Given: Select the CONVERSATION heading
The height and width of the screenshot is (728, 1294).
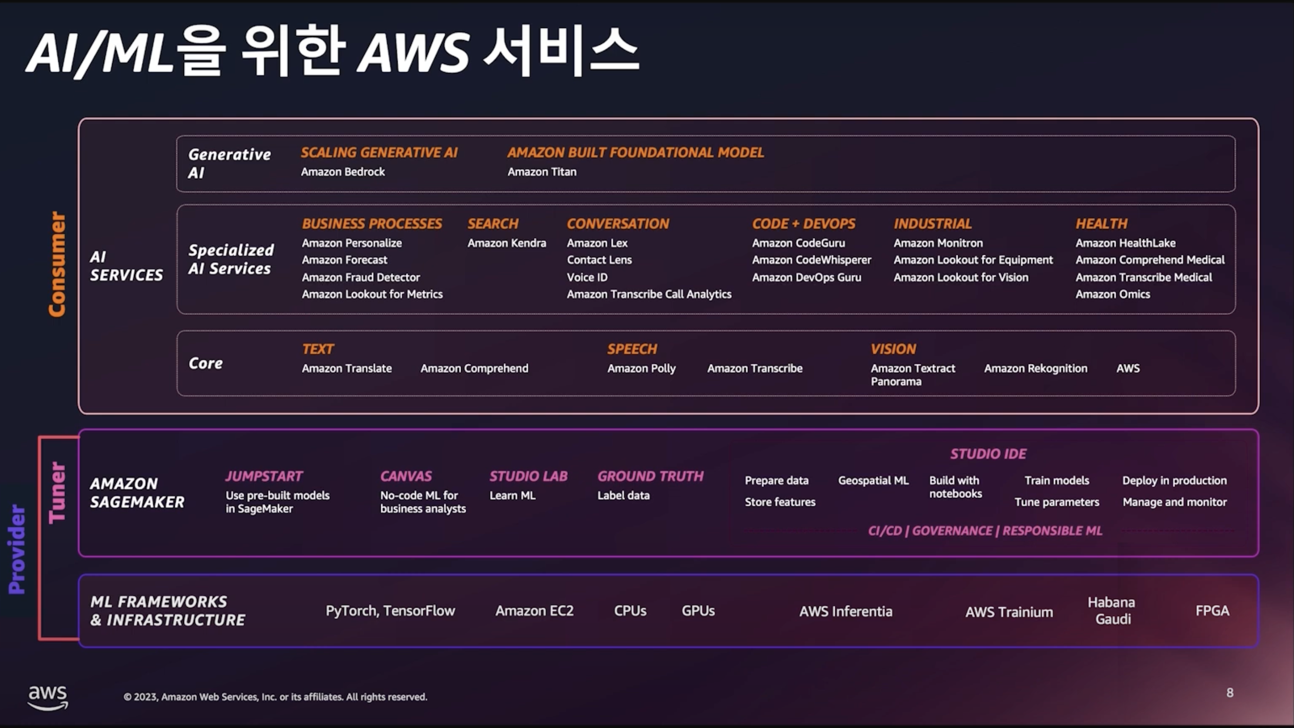Looking at the screenshot, I should tap(618, 224).
